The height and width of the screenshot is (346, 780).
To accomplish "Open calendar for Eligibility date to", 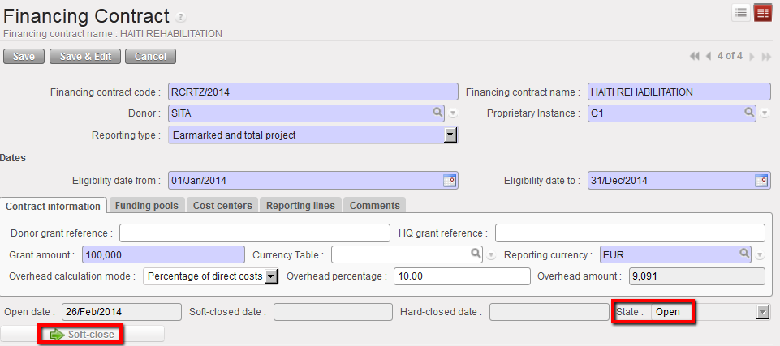I will [761, 180].
